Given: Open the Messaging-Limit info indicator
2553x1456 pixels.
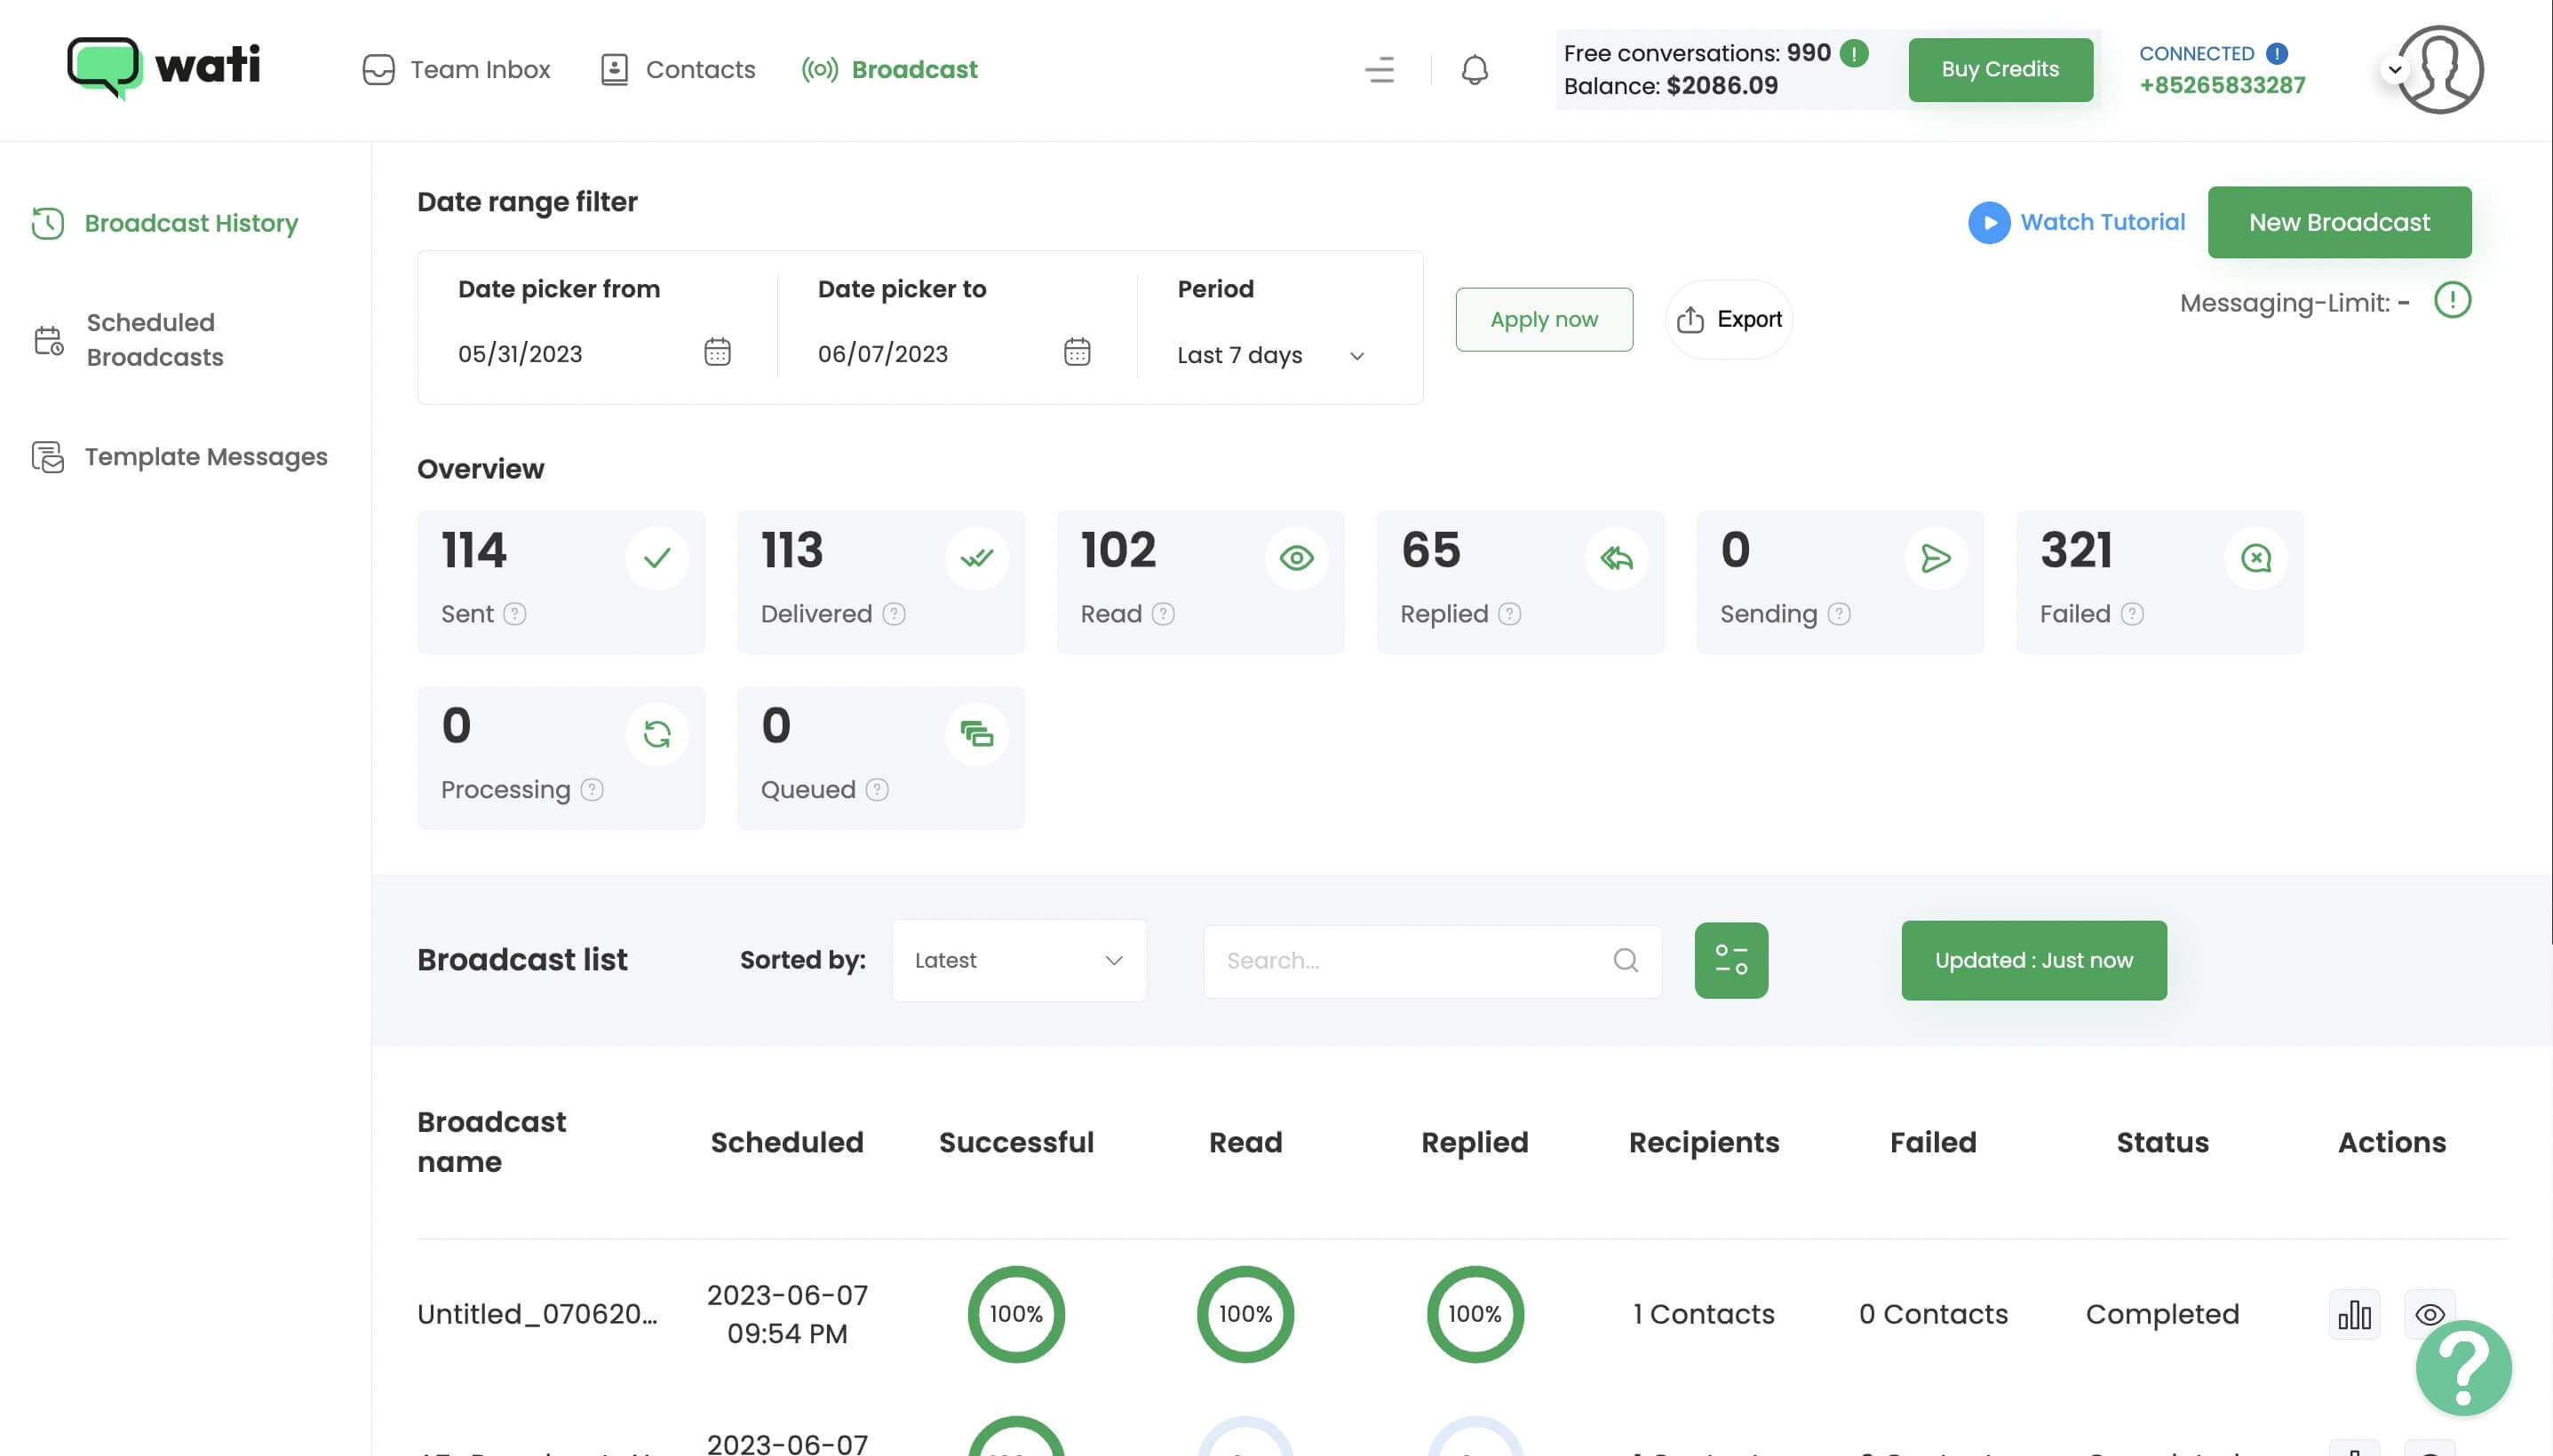Looking at the screenshot, I should click(2451, 300).
